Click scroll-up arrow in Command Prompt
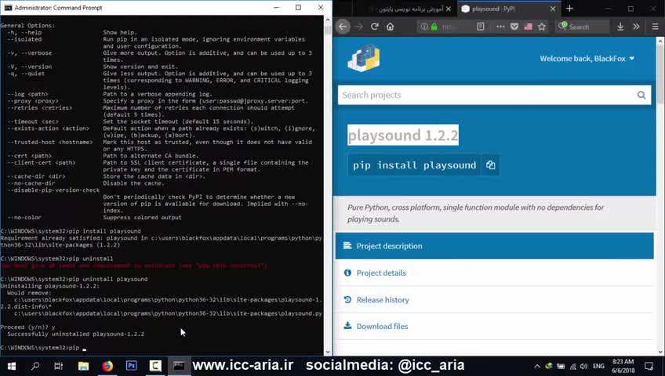 328,20
